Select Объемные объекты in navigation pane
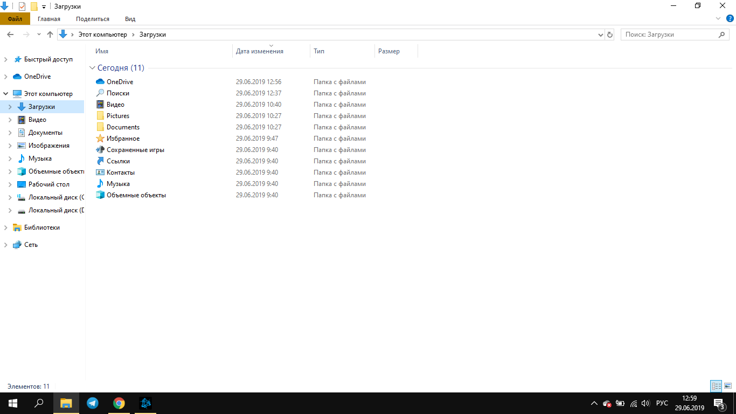The image size is (736, 414). click(56, 171)
